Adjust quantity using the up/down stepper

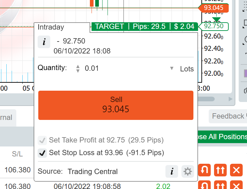(x=78, y=69)
